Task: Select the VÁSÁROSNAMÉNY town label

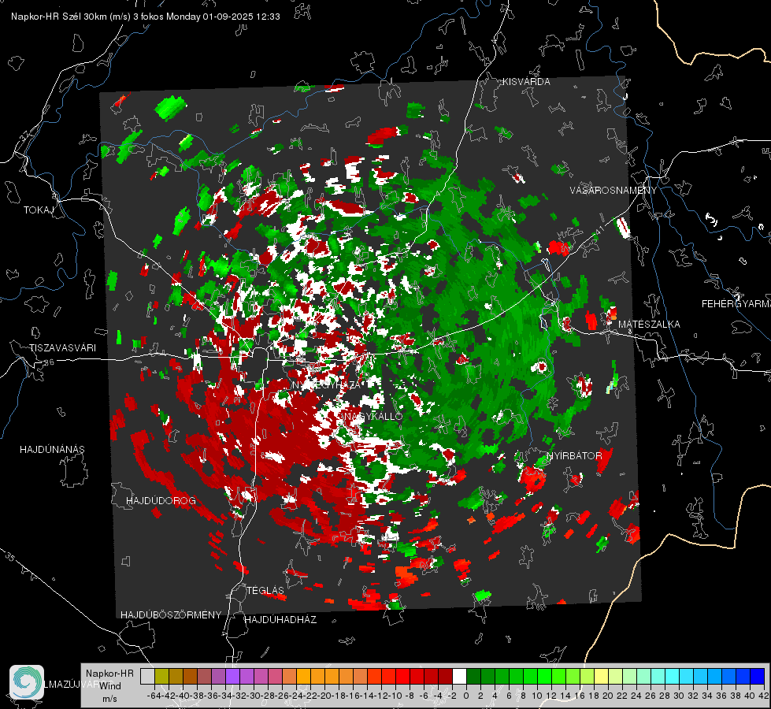Action: 613,191
